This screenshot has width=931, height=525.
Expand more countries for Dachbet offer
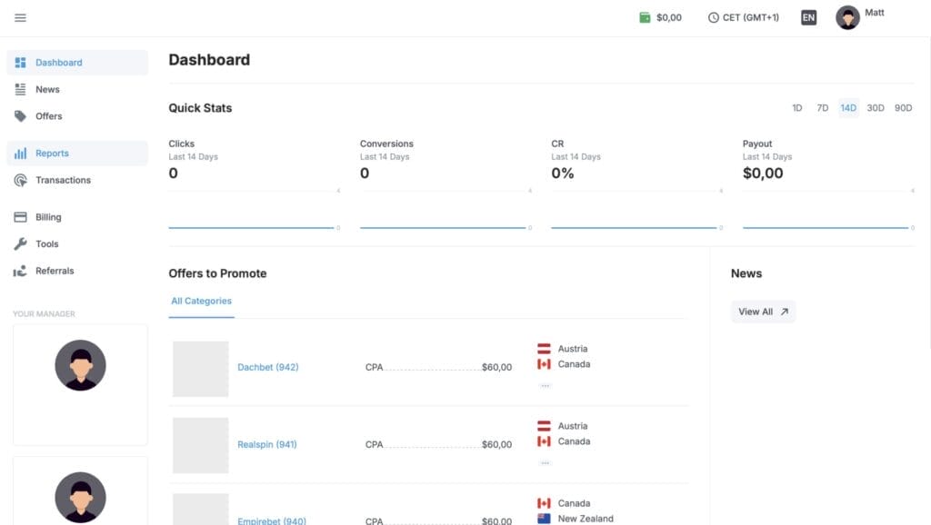click(545, 385)
